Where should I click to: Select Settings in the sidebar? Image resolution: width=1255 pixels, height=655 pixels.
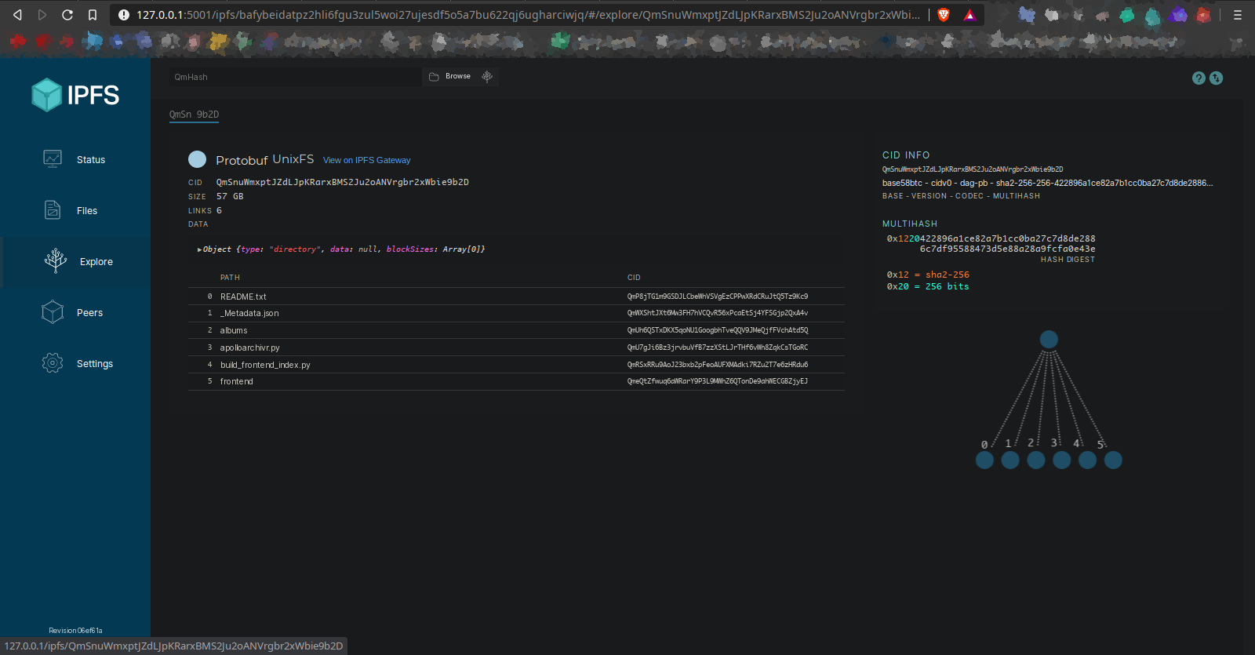[x=95, y=364]
